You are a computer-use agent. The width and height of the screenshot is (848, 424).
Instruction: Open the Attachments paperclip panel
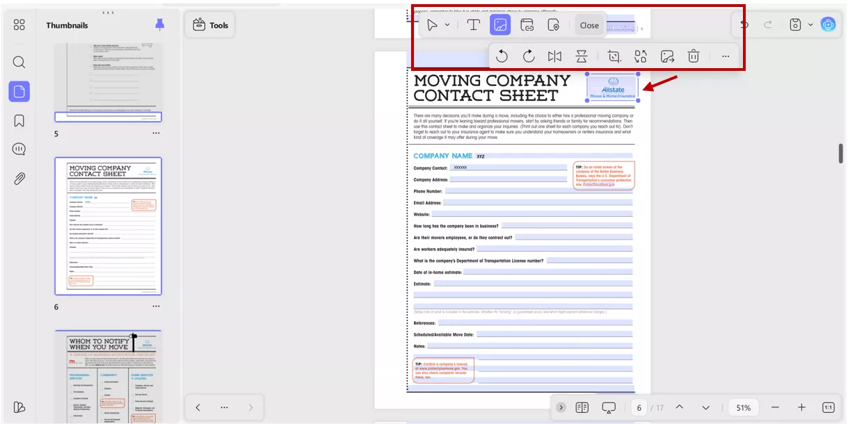click(x=19, y=179)
